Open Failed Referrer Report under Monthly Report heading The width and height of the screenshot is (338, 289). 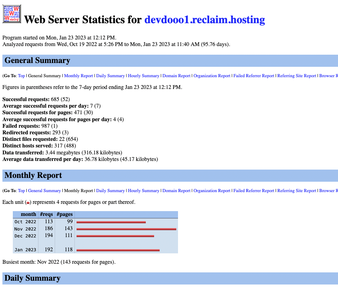pyautogui.click(x=254, y=191)
